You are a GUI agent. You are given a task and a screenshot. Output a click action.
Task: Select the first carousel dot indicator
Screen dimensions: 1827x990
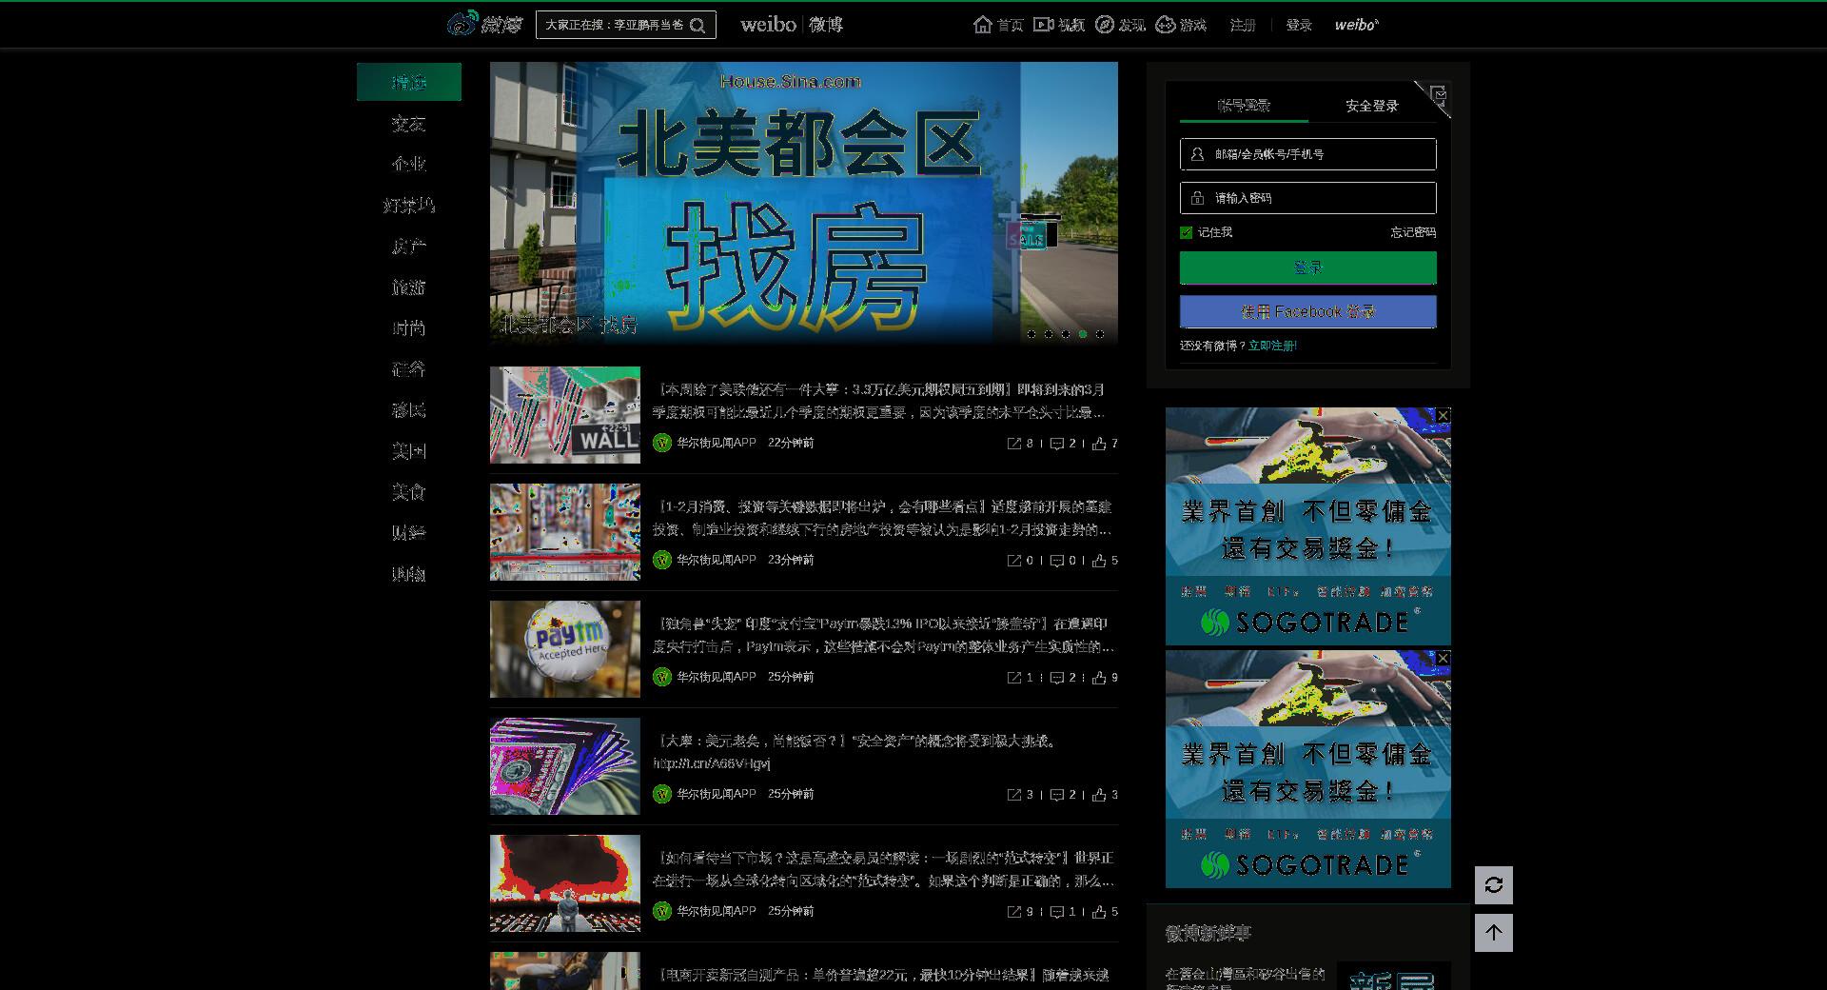[x=1031, y=334]
